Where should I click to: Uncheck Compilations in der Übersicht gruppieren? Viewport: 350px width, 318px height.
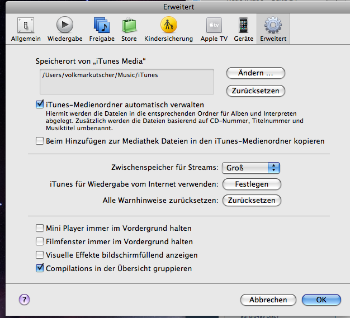40,268
